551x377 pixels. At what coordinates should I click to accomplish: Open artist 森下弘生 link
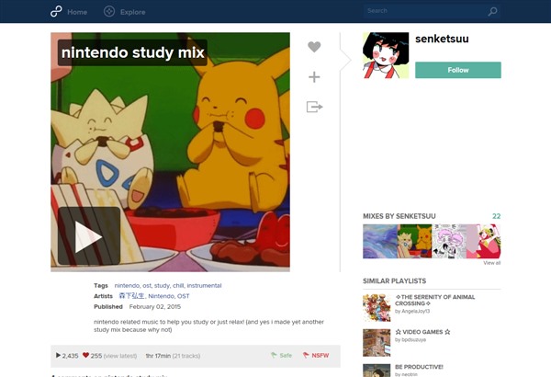point(131,296)
